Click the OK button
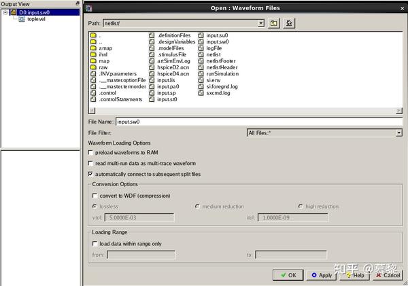Screen dimensions: 408x286 [288, 275]
